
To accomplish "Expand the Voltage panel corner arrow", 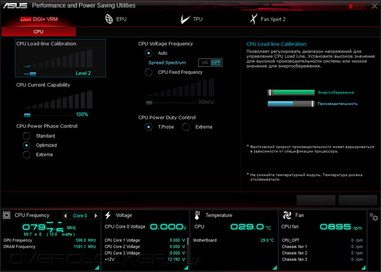I will (x=186, y=268).
